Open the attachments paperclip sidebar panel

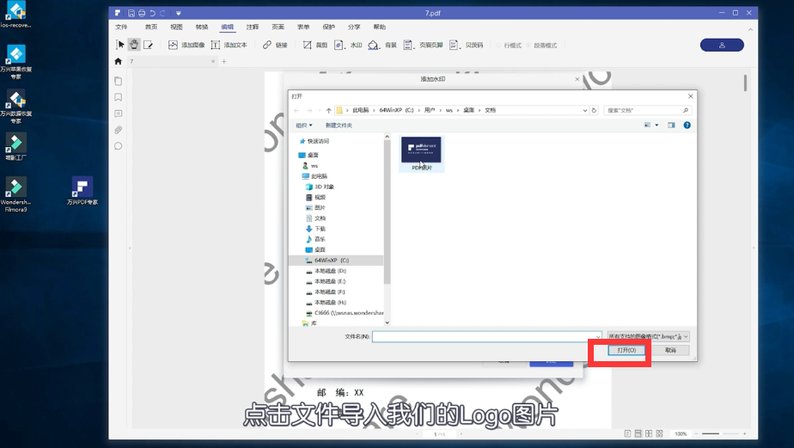118,130
